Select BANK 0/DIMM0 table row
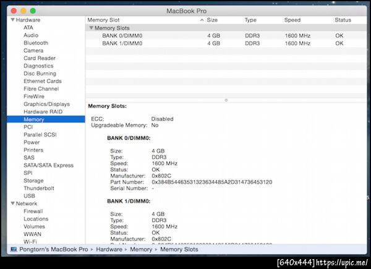The image size is (371, 269). (226, 36)
